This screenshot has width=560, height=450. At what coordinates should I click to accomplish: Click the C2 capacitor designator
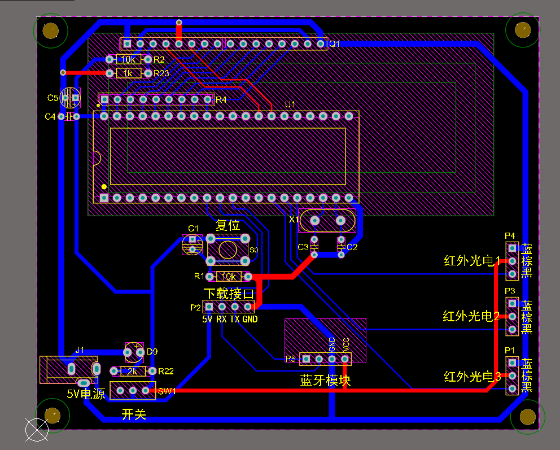point(352,247)
